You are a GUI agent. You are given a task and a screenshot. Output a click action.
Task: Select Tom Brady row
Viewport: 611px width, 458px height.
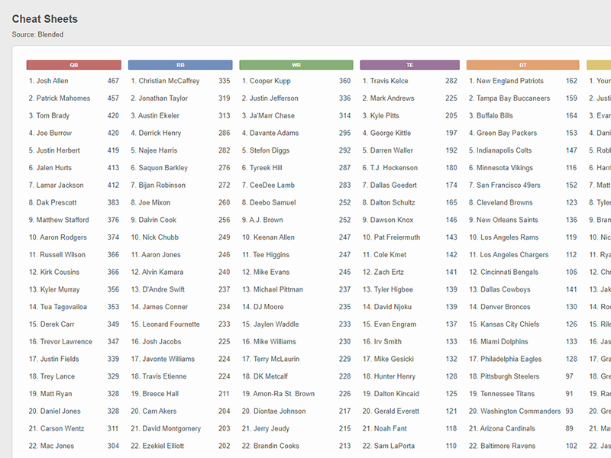73,116
